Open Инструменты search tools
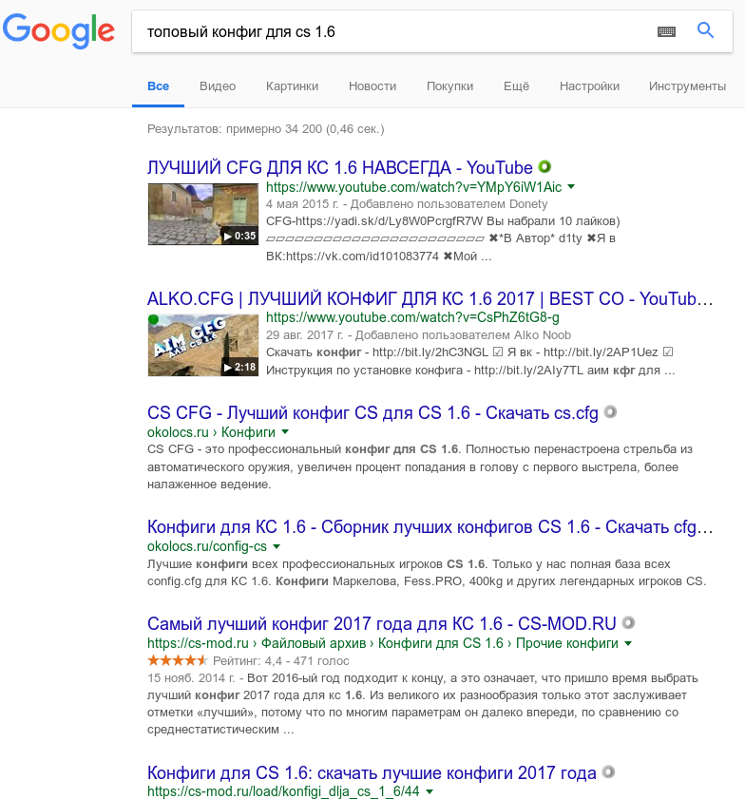Screen dimensions: 745x799 [687, 86]
